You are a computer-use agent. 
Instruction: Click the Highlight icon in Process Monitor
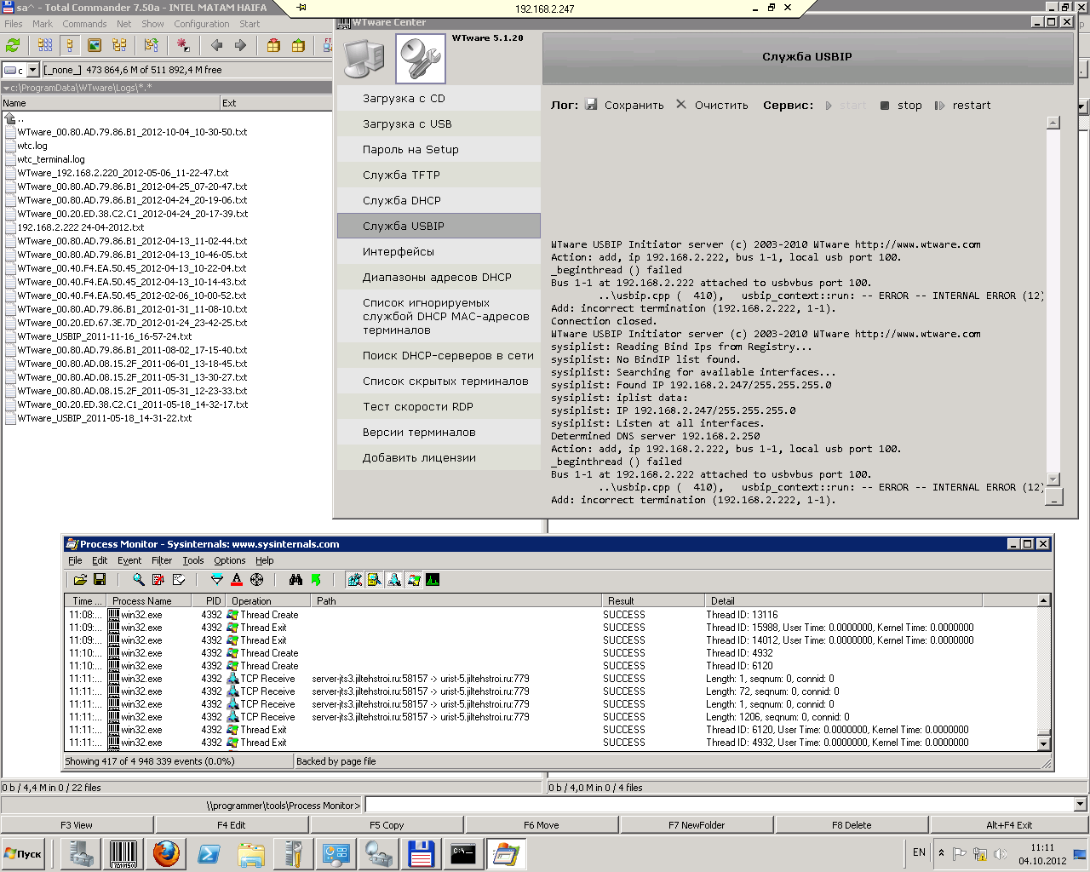[237, 580]
